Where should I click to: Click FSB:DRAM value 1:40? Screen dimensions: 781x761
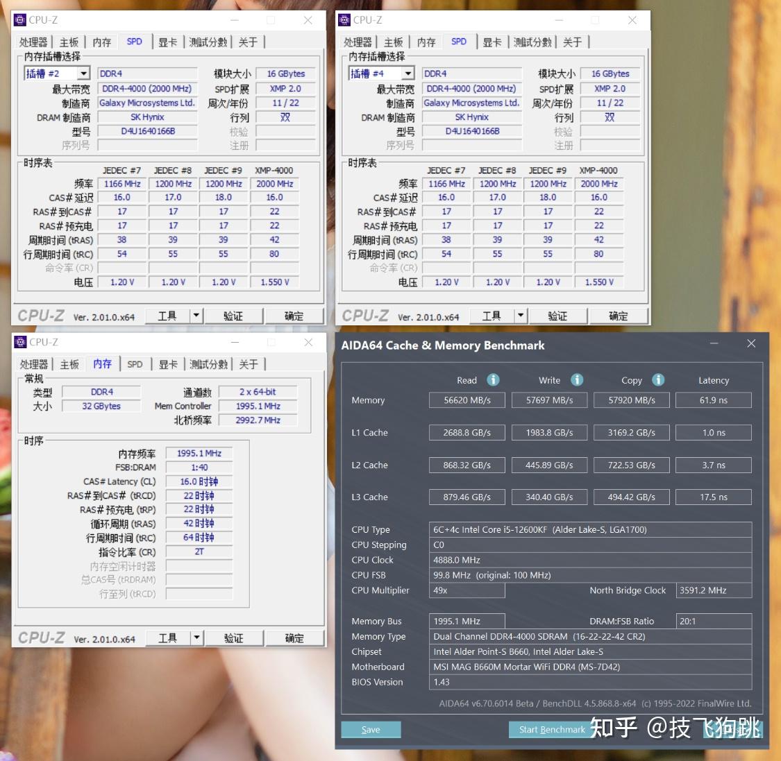(199, 468)
